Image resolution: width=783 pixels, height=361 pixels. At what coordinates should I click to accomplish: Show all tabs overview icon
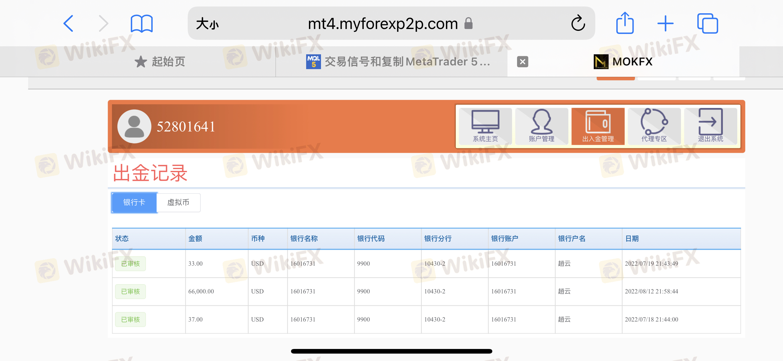[x=707, y=23]
